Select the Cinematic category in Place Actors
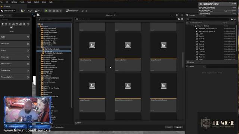This screenshot has width=239, height=134. point(13,24)
